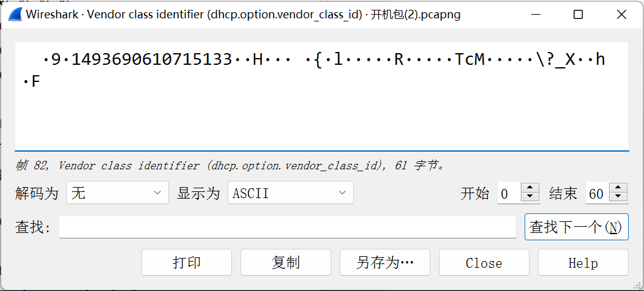This screenshot has width=644, height=291.
Task: Click the 另存为… save as button
Action: (385, 262)
